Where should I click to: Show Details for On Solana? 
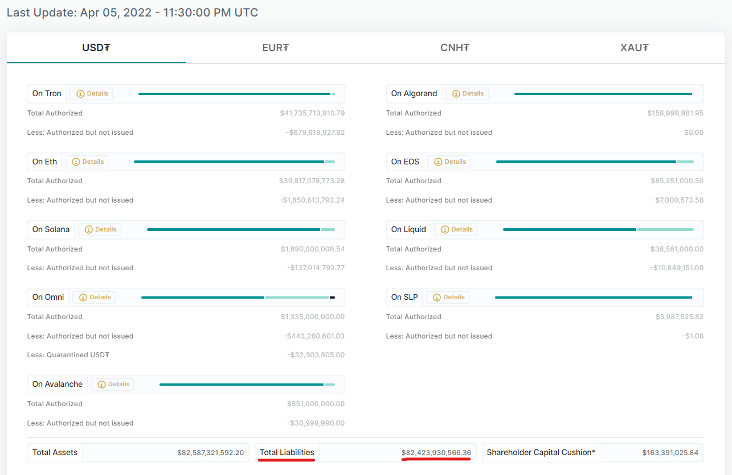[100, 230]
